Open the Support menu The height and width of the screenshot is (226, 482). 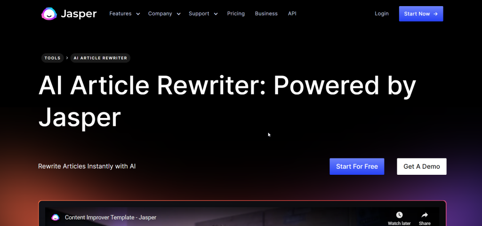click(199, 14)
